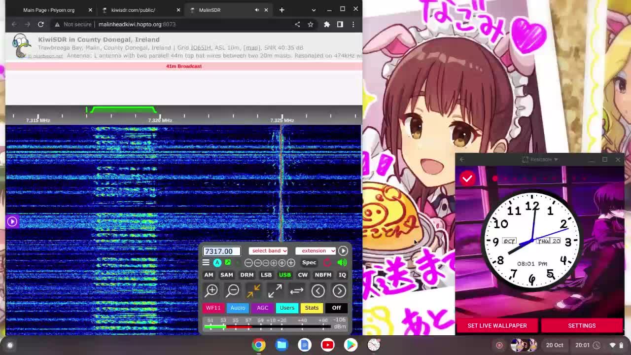
Task: Click the white outward arrows max-zoom-out icon
Action: pyautogui.click(x=275, y=291)
